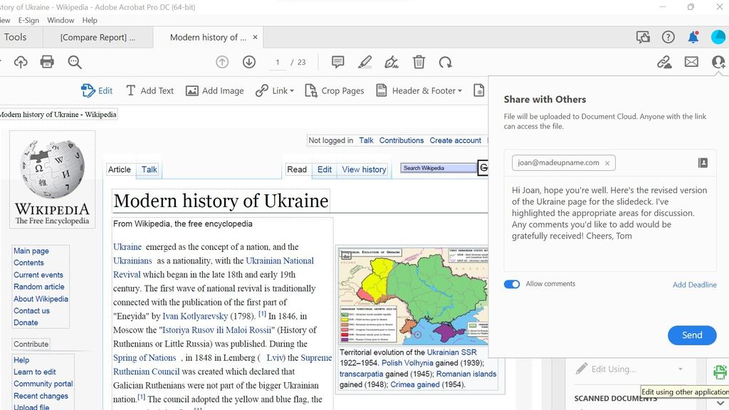Open the Fill & Sign pen tool

391,62
